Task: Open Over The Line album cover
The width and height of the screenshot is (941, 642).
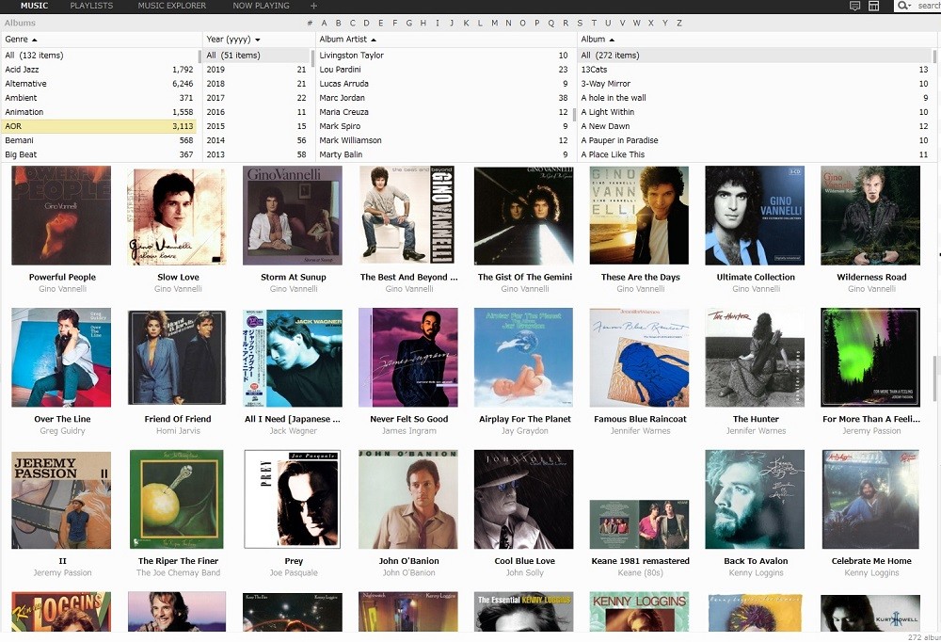Action: pyautogui.click(x=61, y=358)
